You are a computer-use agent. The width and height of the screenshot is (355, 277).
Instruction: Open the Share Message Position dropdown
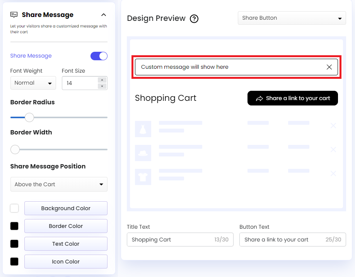click(x=59, y=184)
